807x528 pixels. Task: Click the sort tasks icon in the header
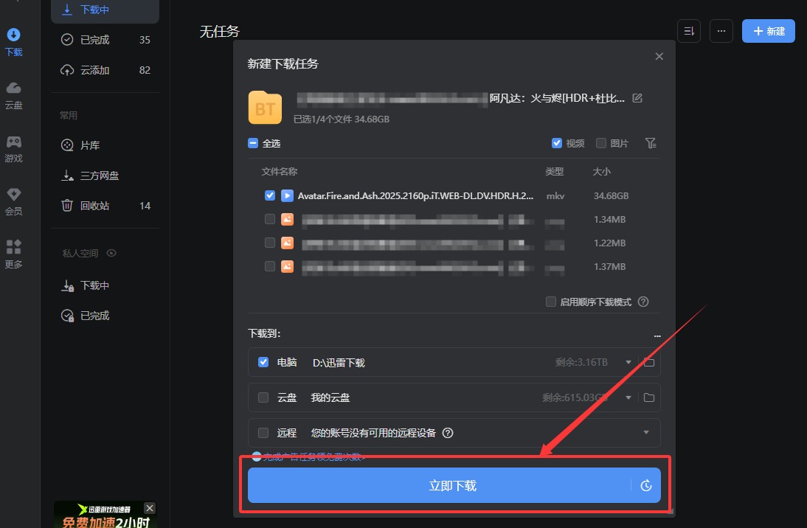[689, 31]
